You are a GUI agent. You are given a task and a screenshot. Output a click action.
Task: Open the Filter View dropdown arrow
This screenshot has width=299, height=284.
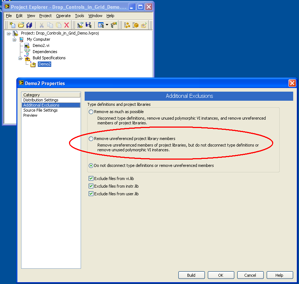point(107,25)
